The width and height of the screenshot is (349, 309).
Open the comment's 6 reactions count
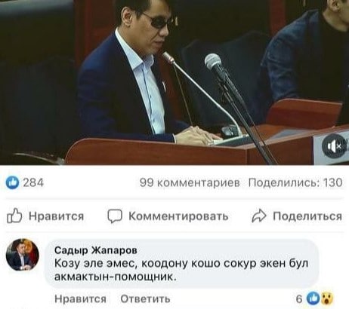pos(299,298)
